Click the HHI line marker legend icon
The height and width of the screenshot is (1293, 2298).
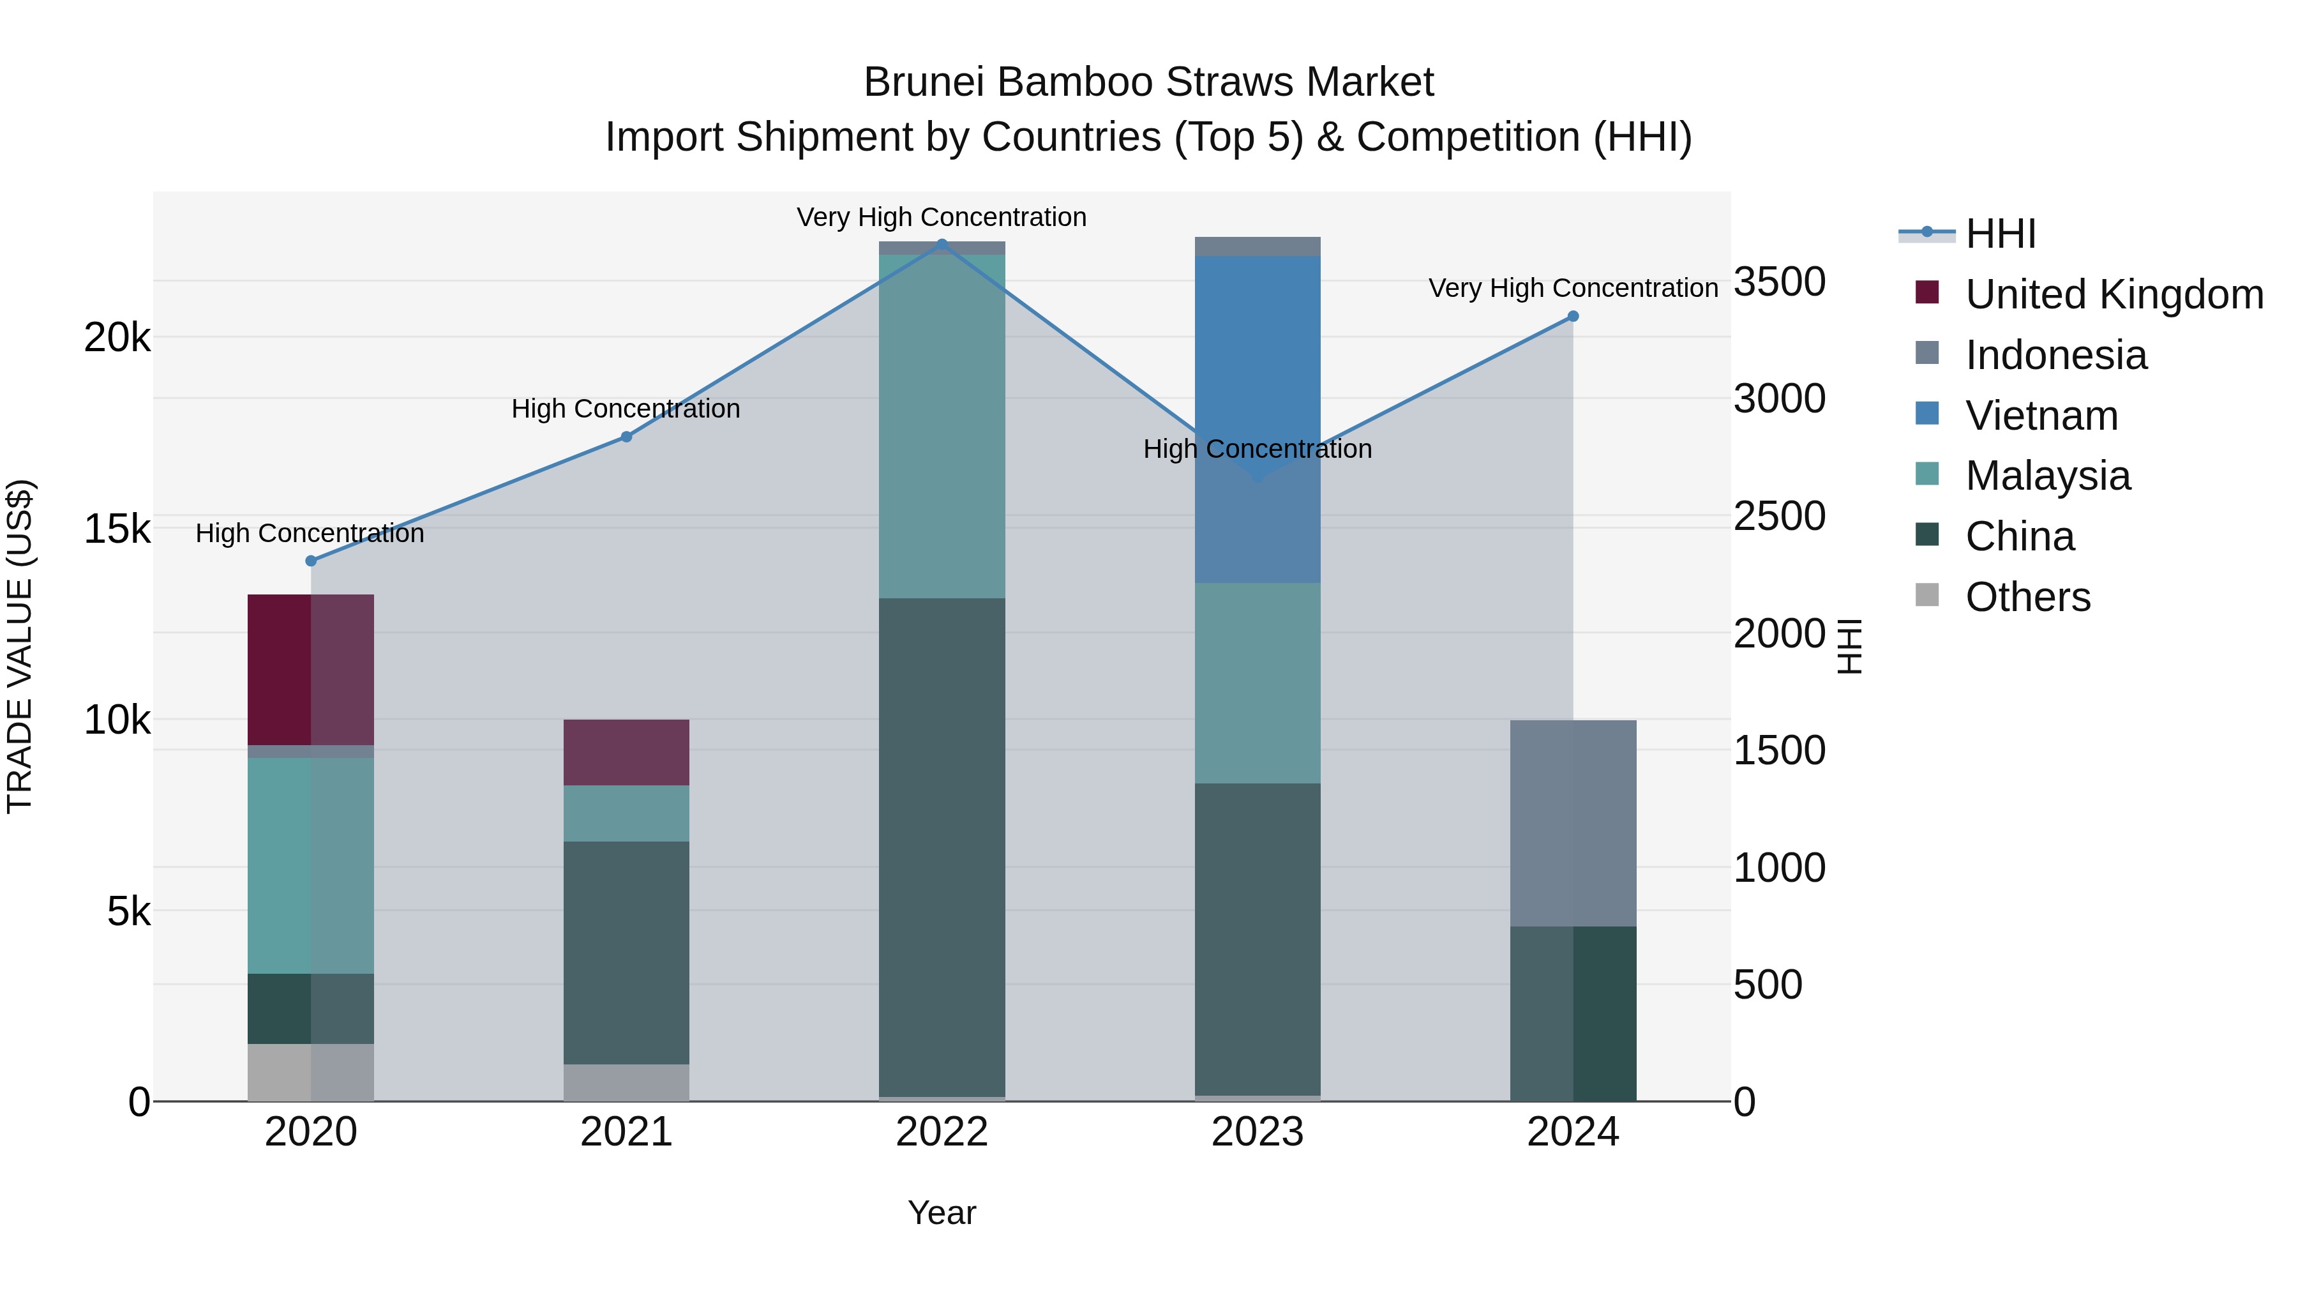[1927, 233]
